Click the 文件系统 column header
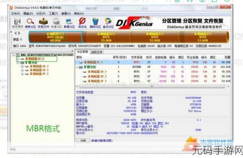 click(136, 58)
